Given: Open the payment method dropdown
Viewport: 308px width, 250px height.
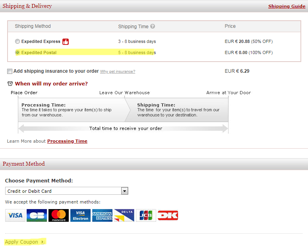Looking at the screenshot, I should tap(124, 191).
